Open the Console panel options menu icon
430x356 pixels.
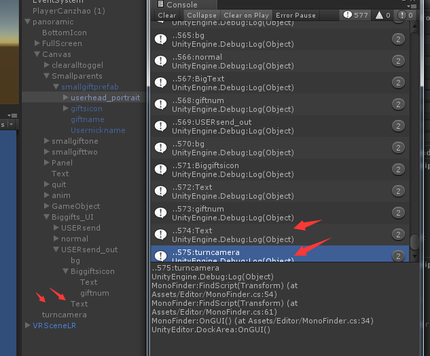[412, 5]
